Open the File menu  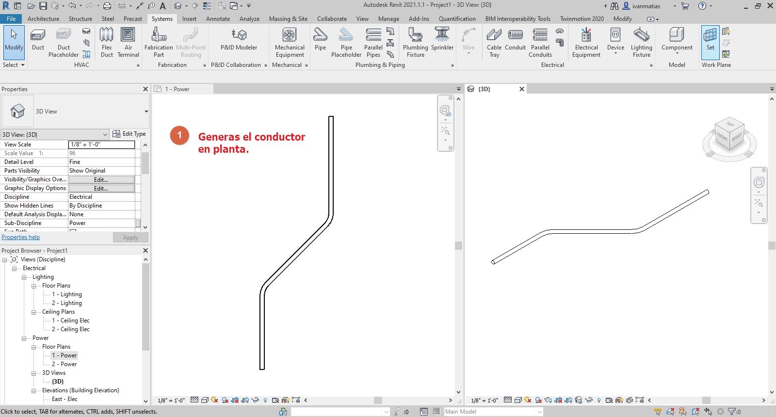[11, 19]
